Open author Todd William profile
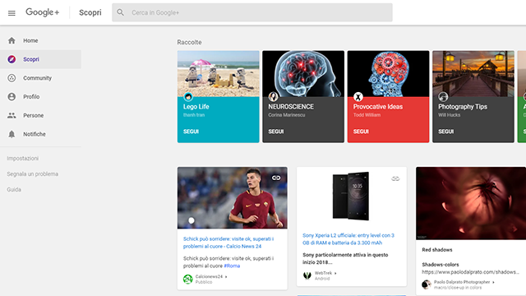Viewport: 526px width, 296px height. point(367,115)
